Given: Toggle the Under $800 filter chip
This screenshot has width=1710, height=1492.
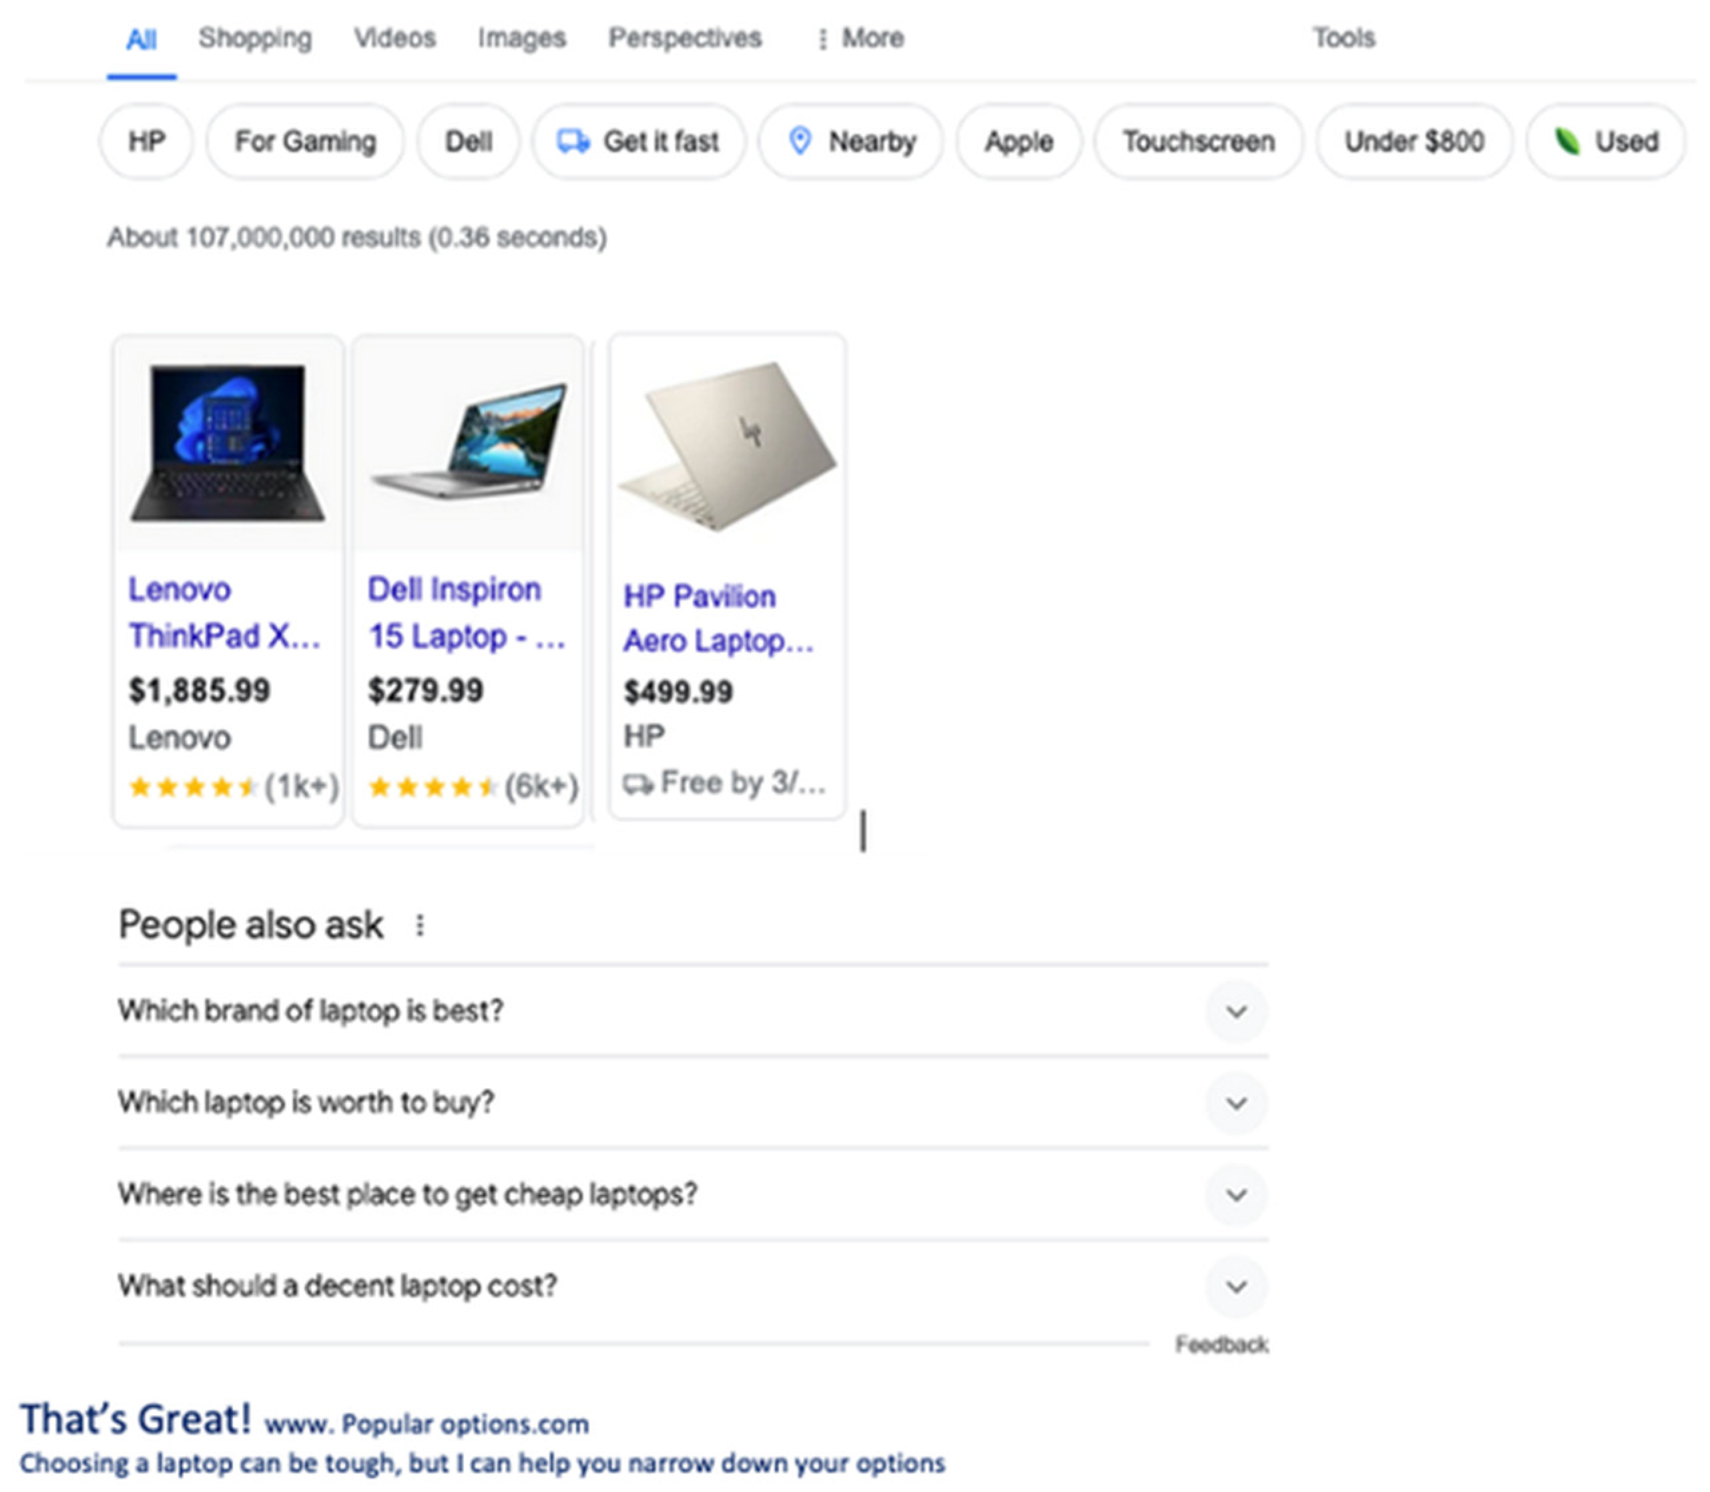Looking at the screenshot, I should pyautogui.click(x=1414, y=141).
